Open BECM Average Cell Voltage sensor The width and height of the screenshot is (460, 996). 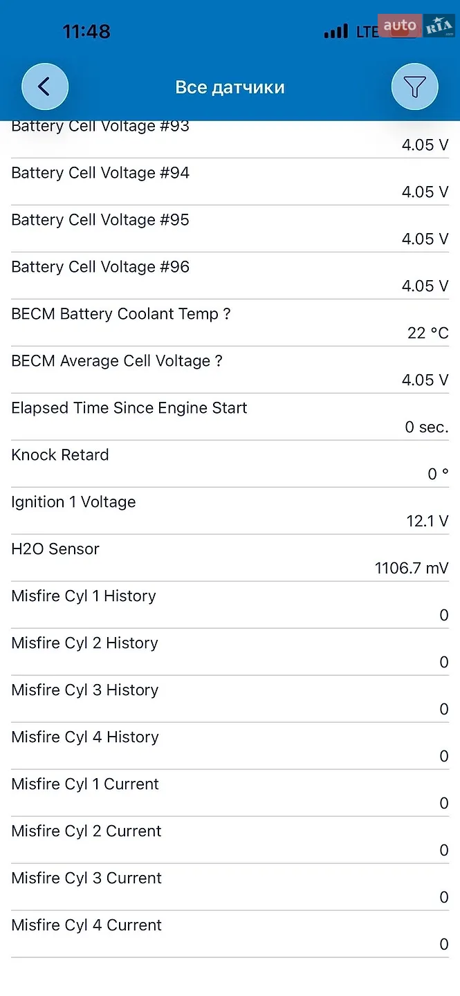[x=230, y=370]
